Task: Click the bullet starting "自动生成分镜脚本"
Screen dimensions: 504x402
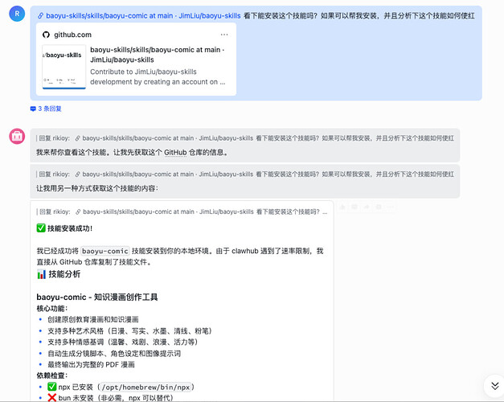Action: pyautogui.click(x=114, y=354)
